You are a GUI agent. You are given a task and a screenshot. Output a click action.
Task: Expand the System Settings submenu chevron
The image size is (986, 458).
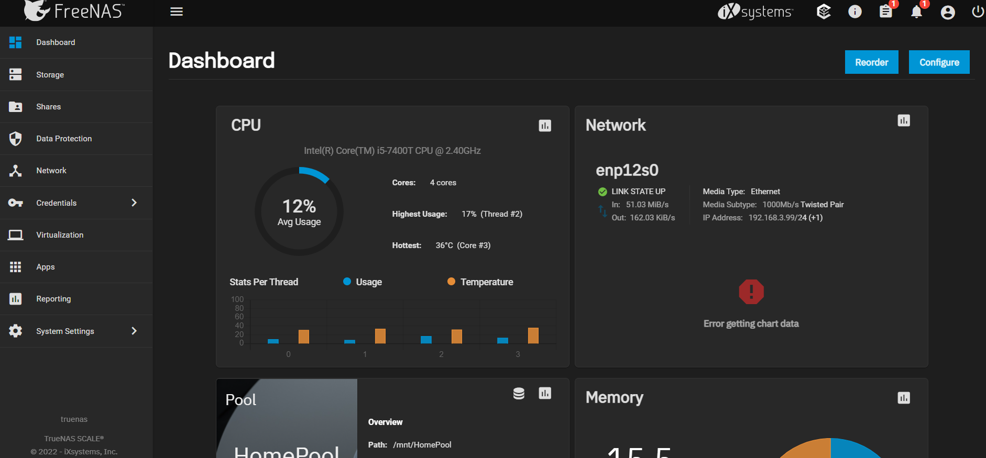pos(134,331)
